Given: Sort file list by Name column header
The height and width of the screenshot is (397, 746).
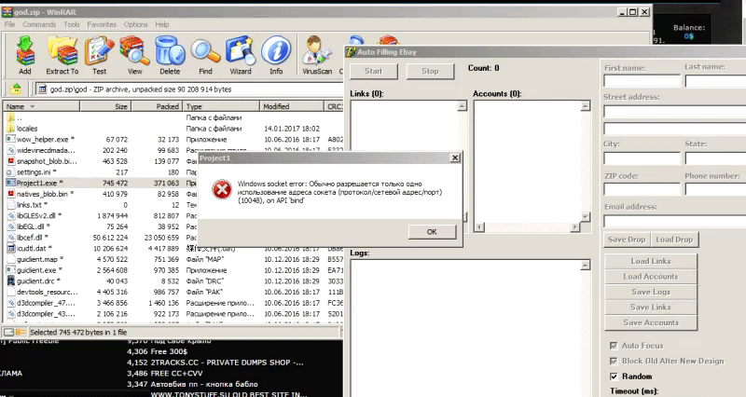Looking at the screenshot, I should 41,106.
